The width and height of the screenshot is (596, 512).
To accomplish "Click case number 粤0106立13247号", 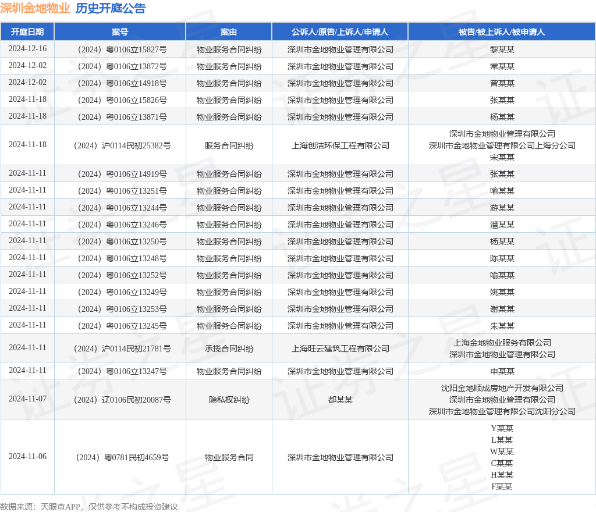I will coord(122,371).
